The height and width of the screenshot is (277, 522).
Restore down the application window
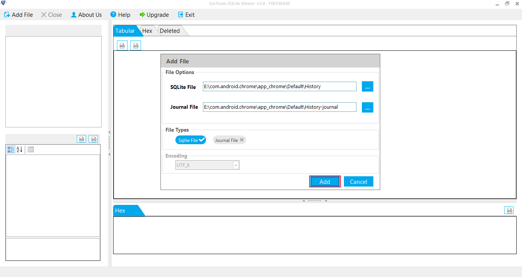(507, 3)
